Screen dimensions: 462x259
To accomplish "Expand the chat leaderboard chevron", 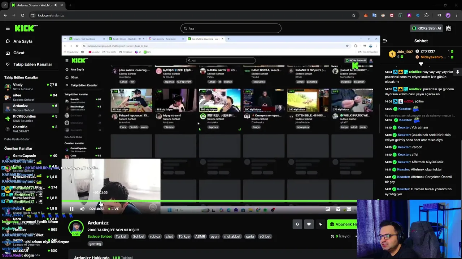I will [421, 64].
